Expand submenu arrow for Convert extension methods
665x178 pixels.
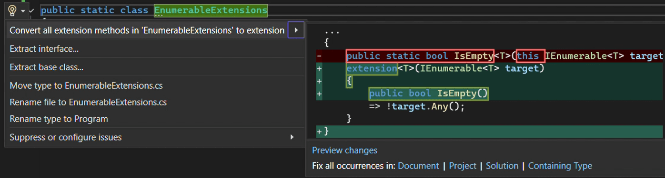(296, 30)
